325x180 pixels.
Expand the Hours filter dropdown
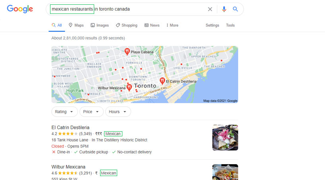pyautogui.click(x=118, y=112)
